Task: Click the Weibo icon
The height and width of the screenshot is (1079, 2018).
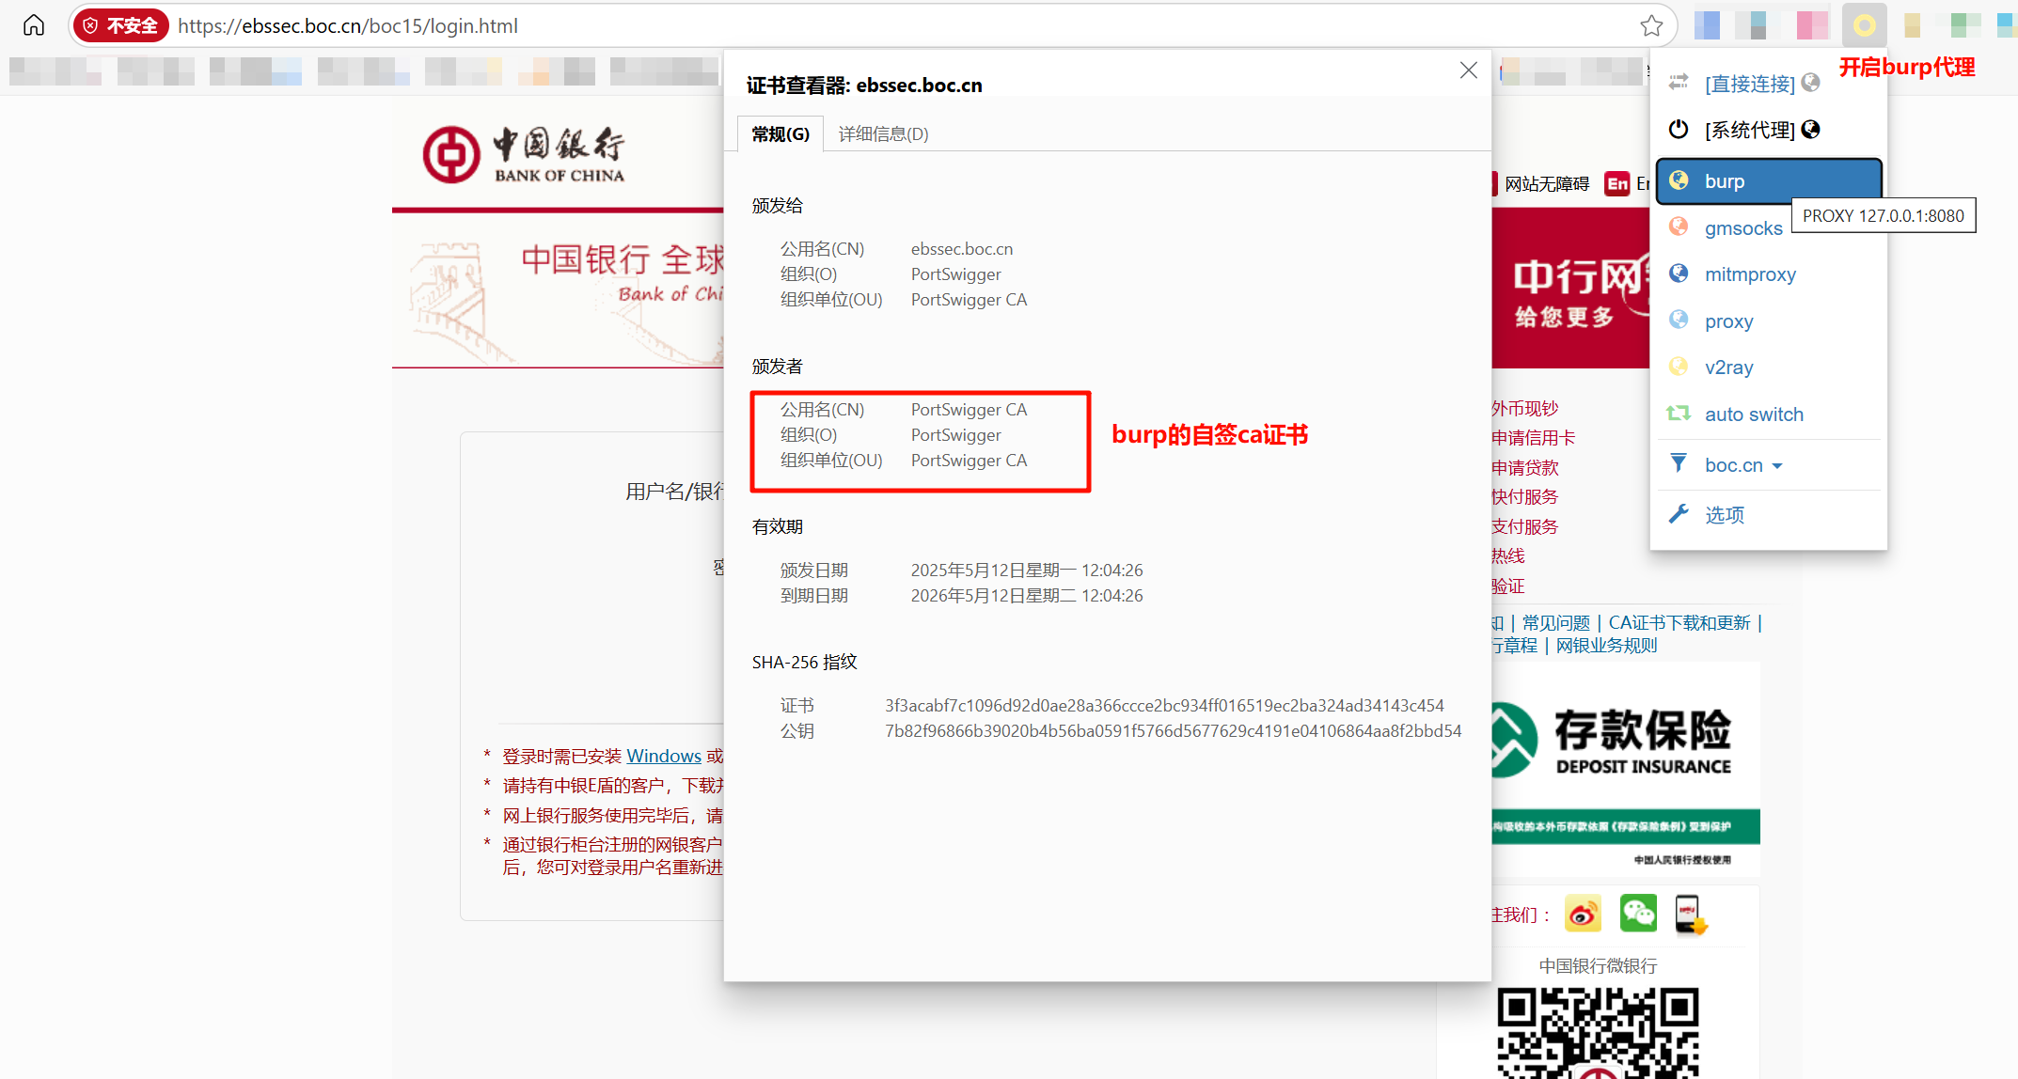Action: (x=1584, y=914)
